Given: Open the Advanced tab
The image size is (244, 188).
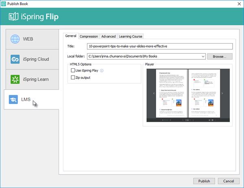Looking at the screenshot, I should click(x=109, y=37).
